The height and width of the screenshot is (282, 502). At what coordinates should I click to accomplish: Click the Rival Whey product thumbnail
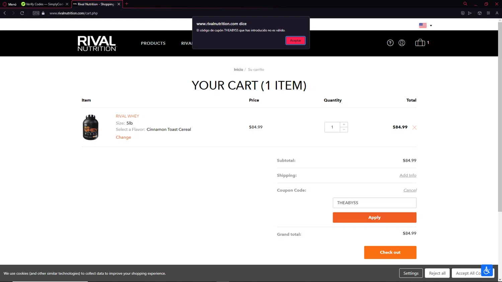pyautogui.click(x=90, y=127)
